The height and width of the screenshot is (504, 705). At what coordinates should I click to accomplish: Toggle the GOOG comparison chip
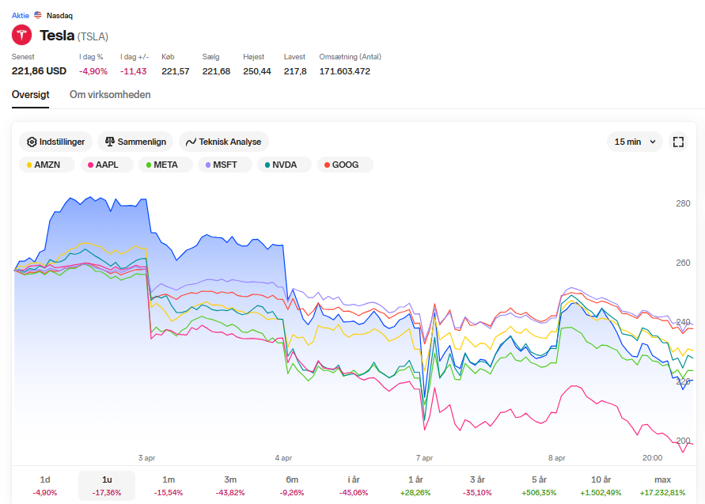point(345,165)
